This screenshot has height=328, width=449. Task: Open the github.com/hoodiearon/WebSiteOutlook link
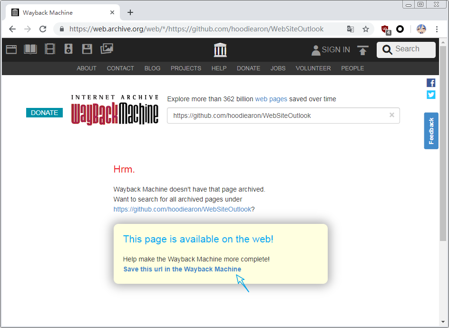[x=182, y=209]
